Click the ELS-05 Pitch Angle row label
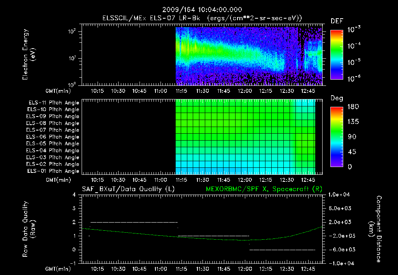This screenshot has width=398, height=275. pos(53,144)
